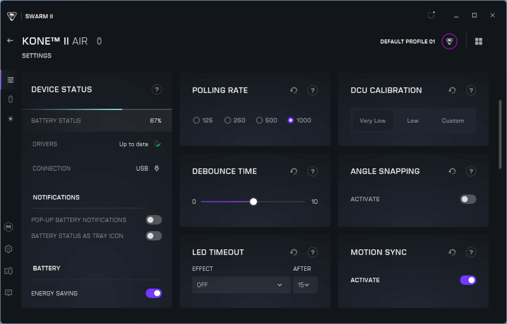Select Custom DCU calibration
The width and height of the screenshot is (507, 324).
coord(452,121)
